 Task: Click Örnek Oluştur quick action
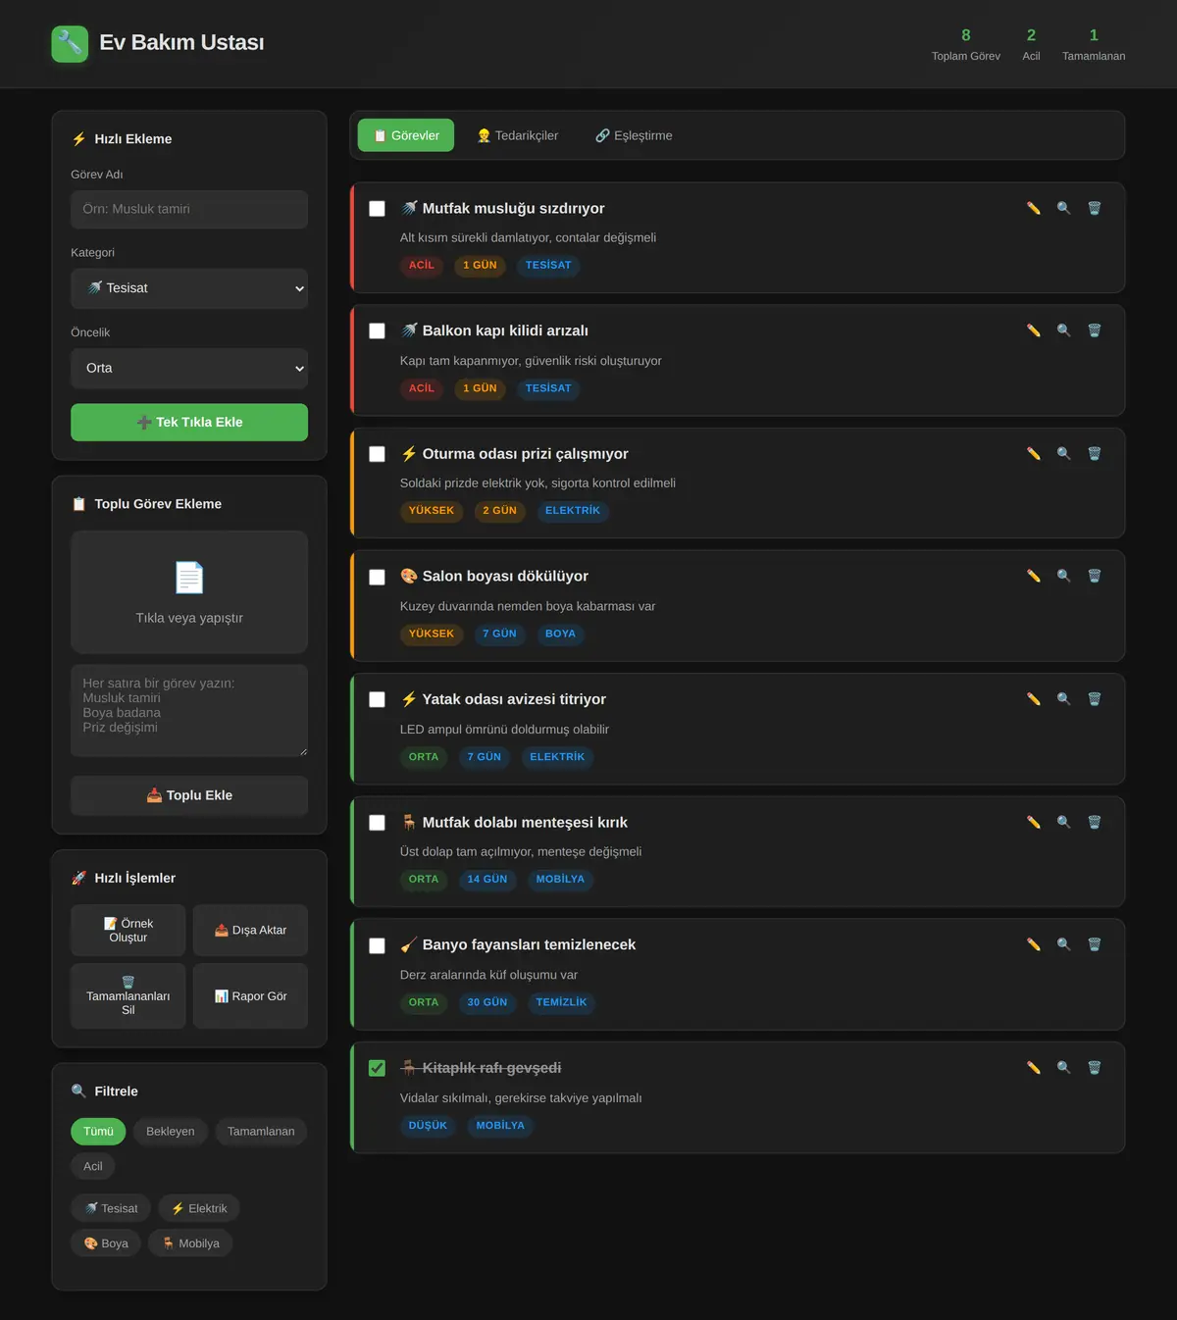click(128, 931)
